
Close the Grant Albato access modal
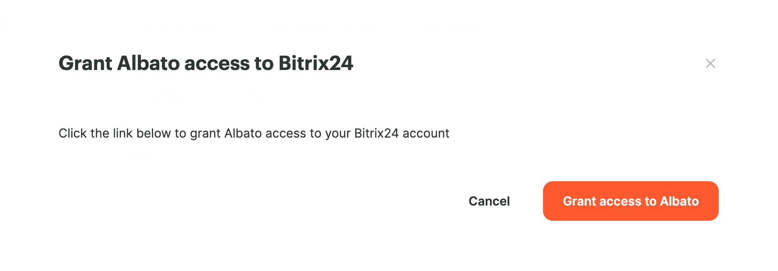[710, 63]
